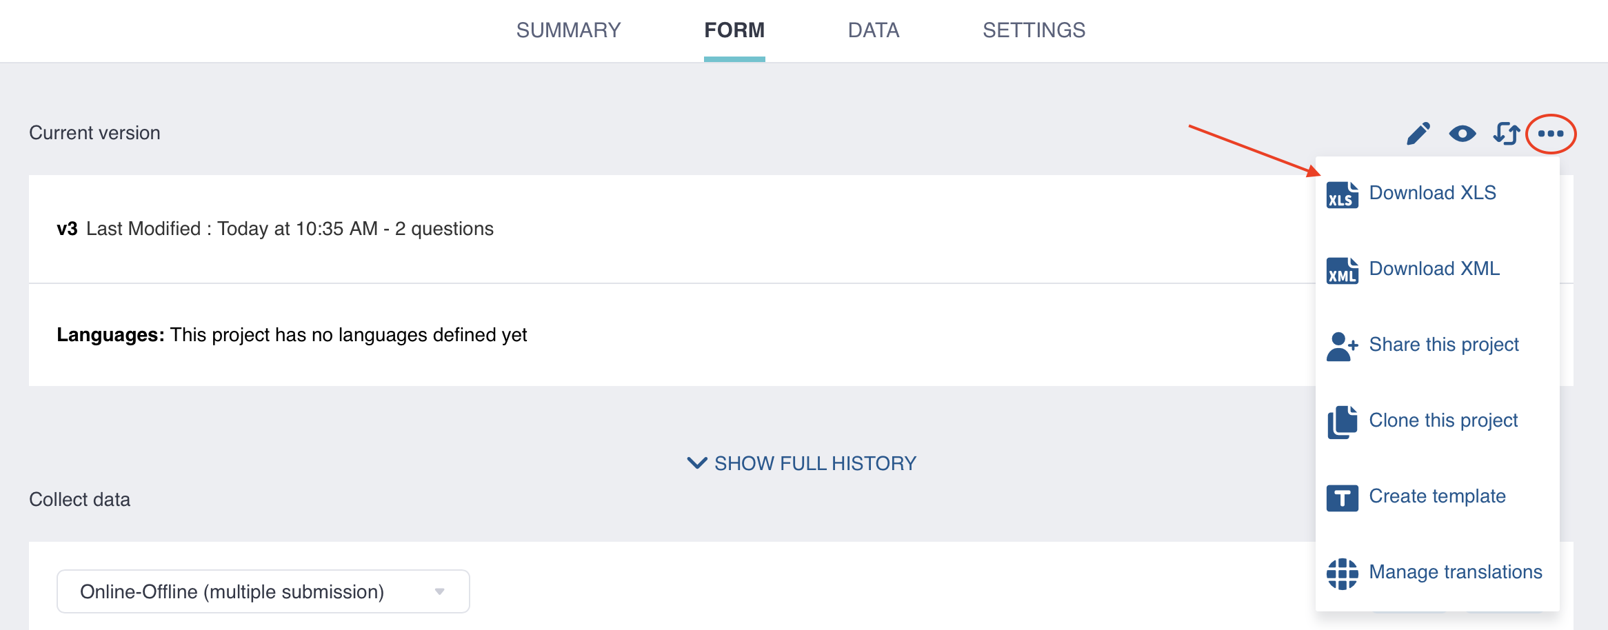Open the three-dots more actions menu
Screen dimensions: 1608x630
click(x=1551, y=134)
